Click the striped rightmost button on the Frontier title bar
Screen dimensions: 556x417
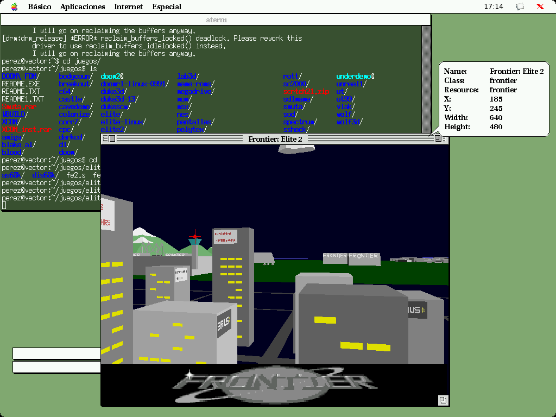pyautogui.click(x=445, y=138)
